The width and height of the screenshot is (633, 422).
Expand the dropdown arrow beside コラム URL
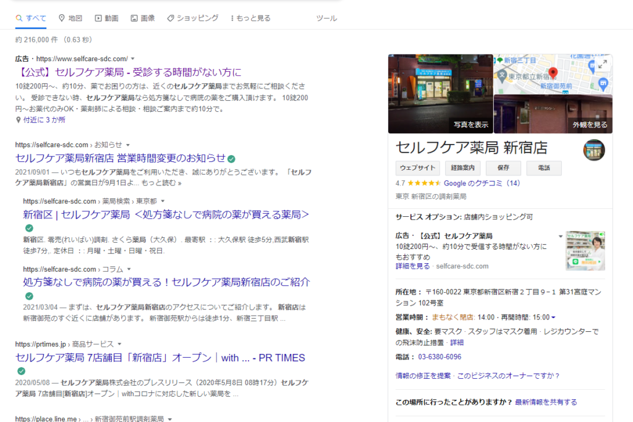coord(129,269)
